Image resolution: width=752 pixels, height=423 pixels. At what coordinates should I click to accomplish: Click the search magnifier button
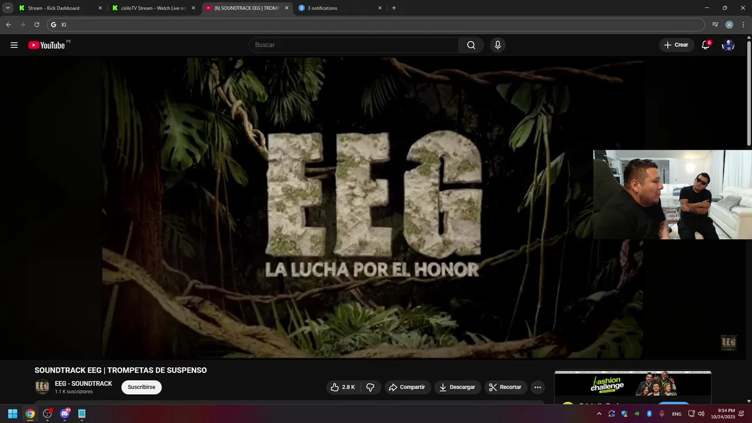(x=471, y=45)
